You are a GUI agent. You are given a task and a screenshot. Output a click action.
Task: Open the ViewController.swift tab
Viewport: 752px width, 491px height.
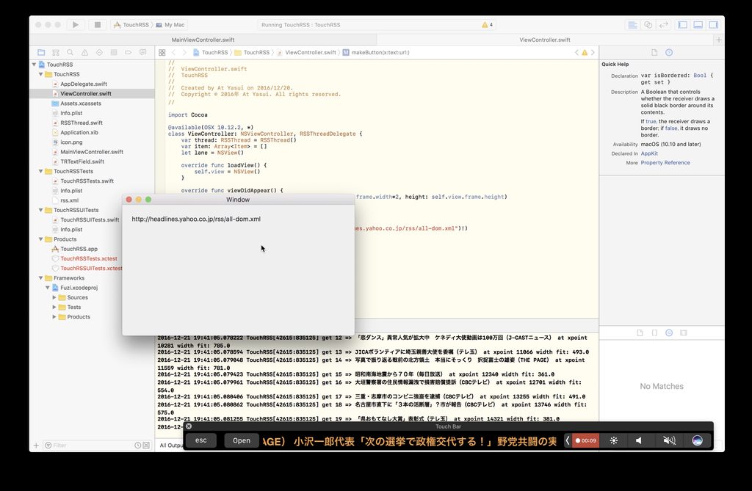pos(545,40)
